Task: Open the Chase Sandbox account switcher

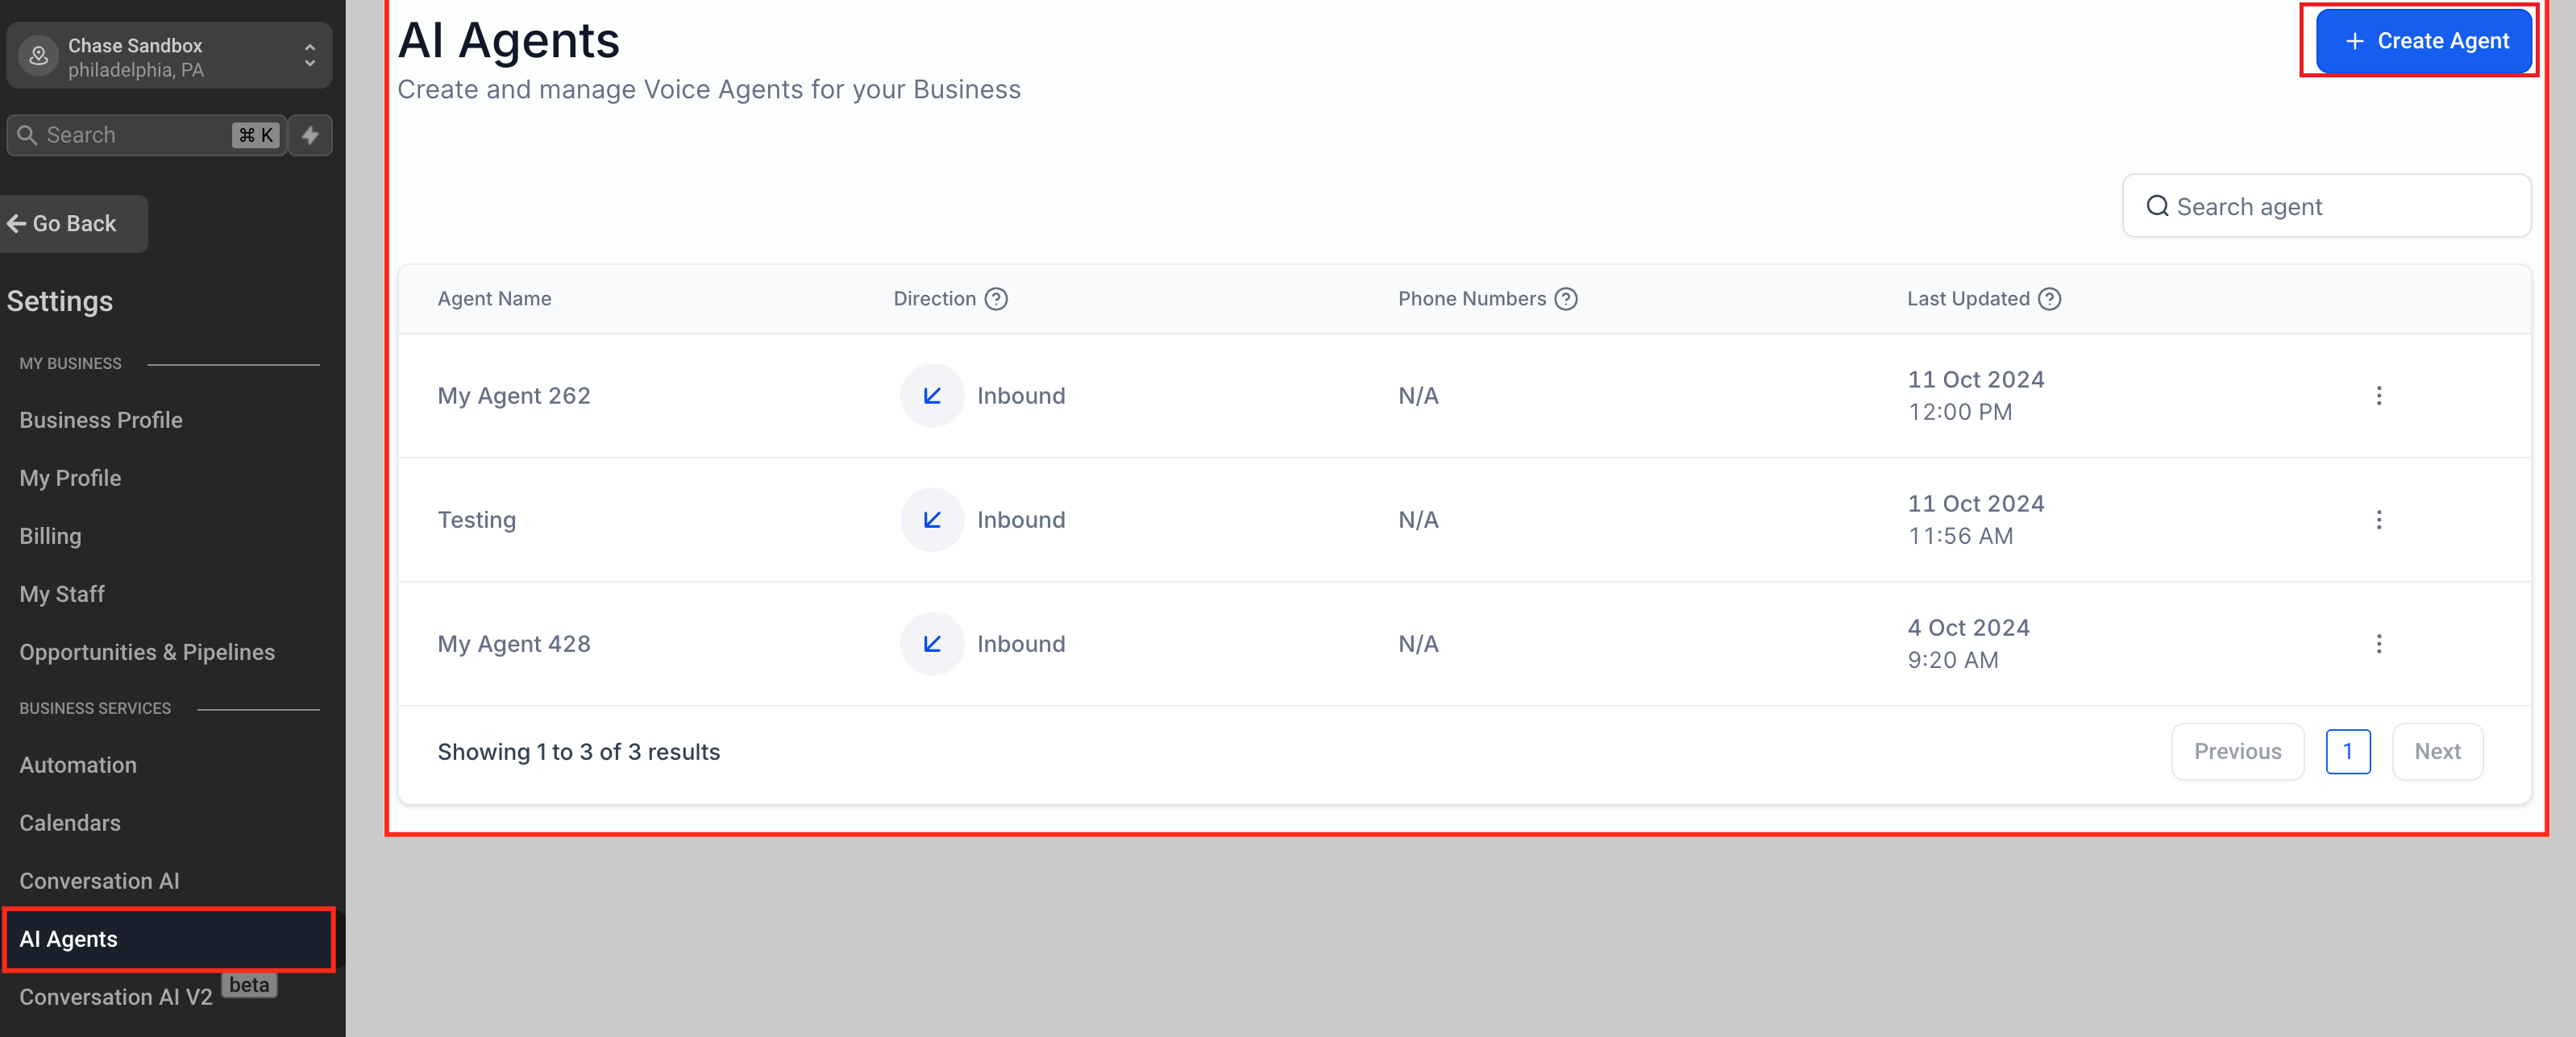Action: pyautogui.click(x=169, y=56)
